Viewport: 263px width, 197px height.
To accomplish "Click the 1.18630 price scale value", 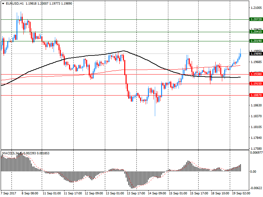I will coord(256,105).
